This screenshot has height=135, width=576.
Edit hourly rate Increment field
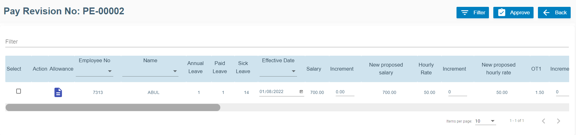(457, 92)
